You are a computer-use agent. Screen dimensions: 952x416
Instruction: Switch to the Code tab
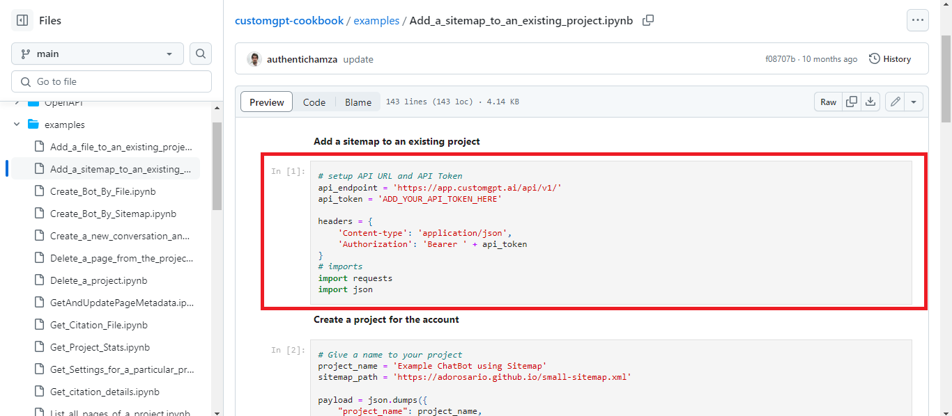(314, 102)
